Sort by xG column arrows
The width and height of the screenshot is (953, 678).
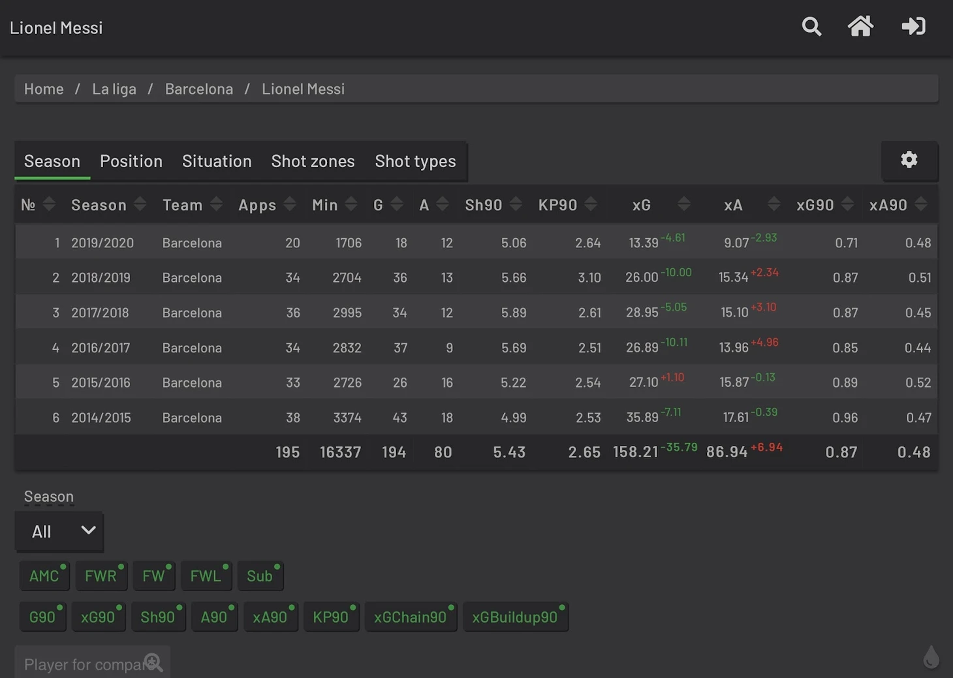[684, 204]
